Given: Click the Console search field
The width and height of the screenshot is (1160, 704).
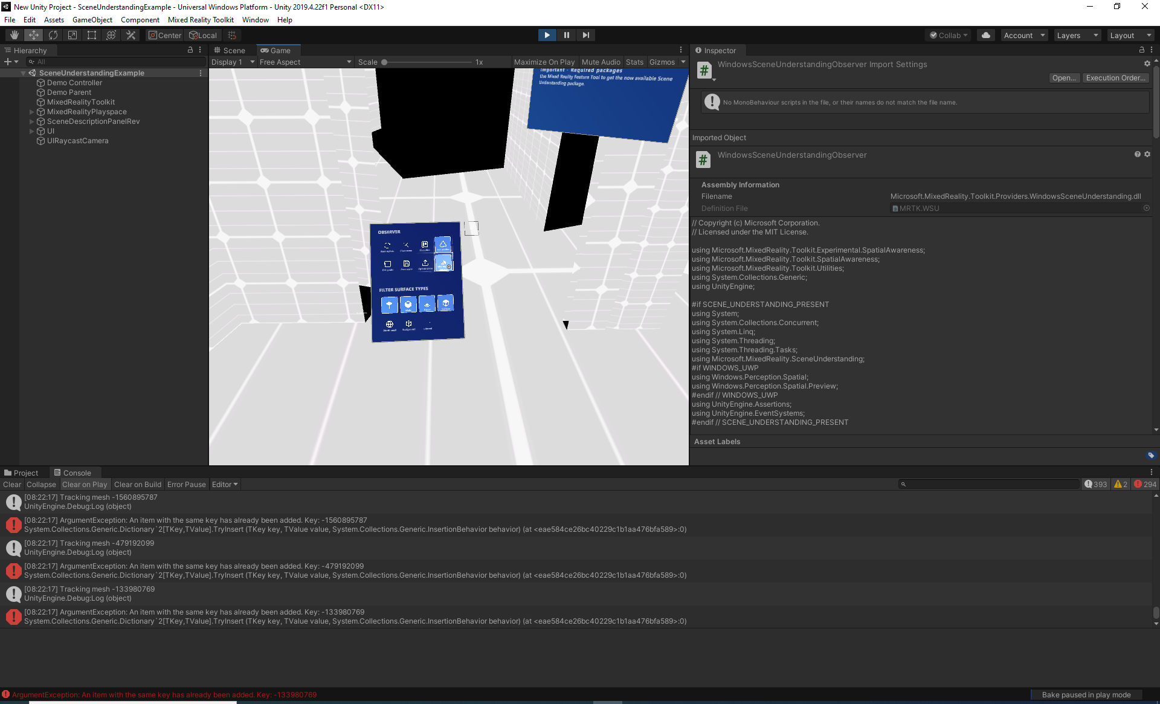Looking at the screenshot, I should coord(988,484).
